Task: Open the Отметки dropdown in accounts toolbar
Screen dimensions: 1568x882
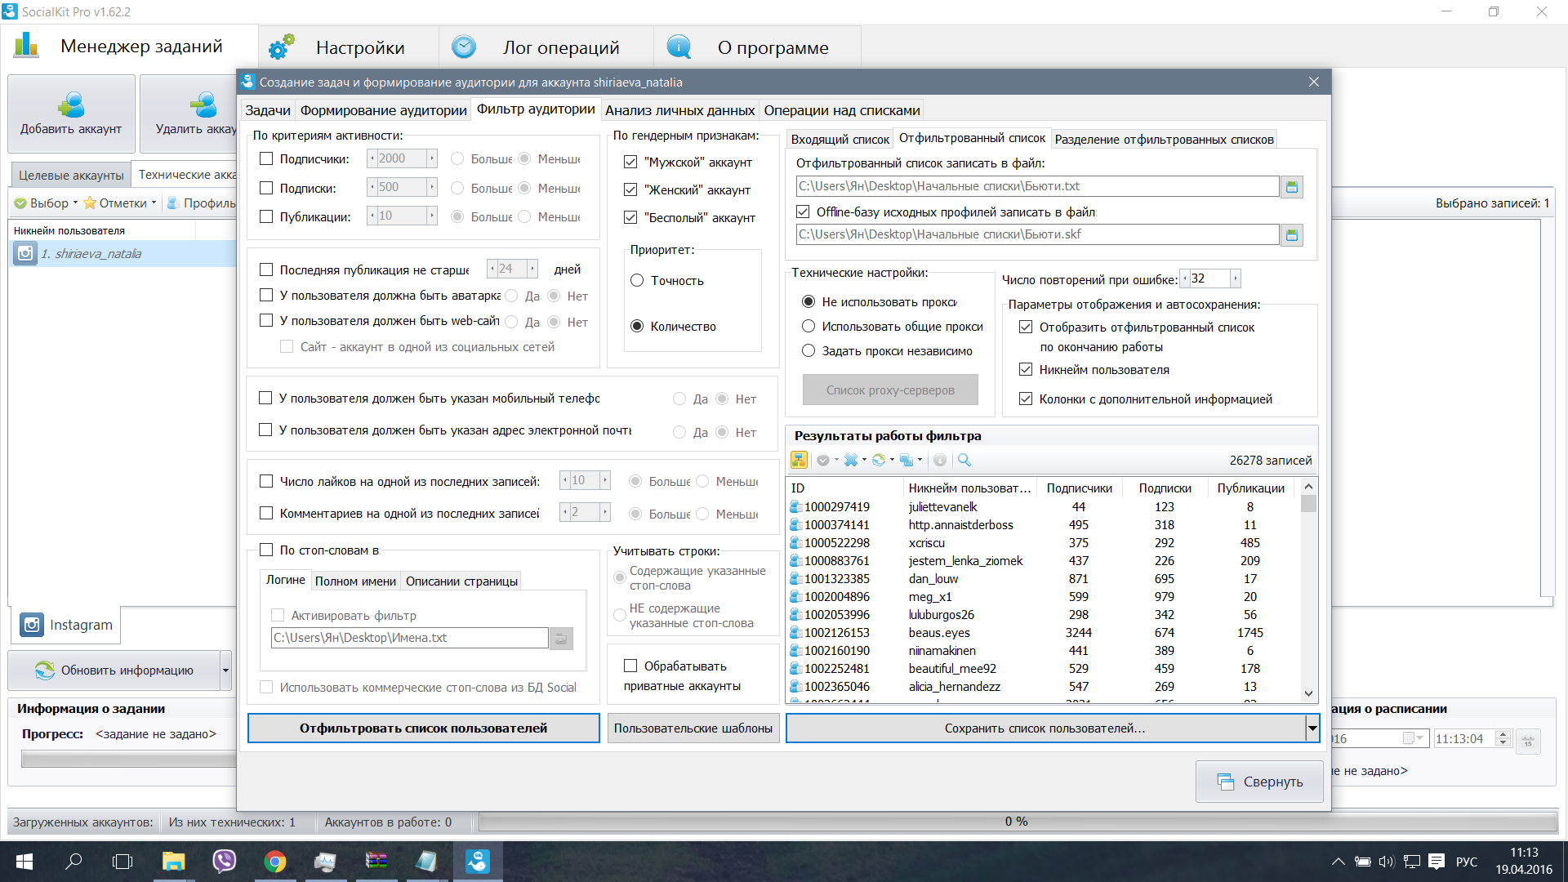Action: (x=119, y=203)
